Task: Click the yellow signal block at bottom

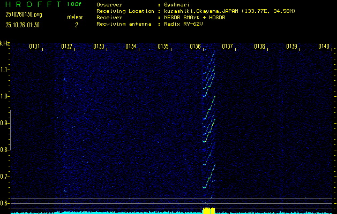Action: pyautogui.click(x=208, y=211)
